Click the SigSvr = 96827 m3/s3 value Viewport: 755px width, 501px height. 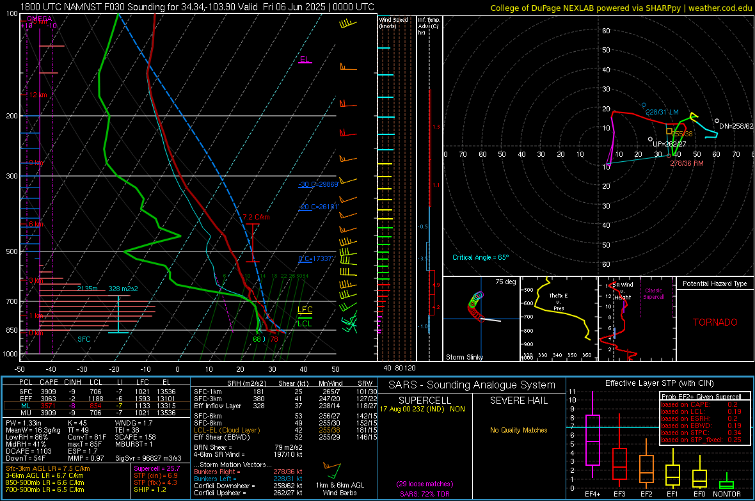(148, 458)
